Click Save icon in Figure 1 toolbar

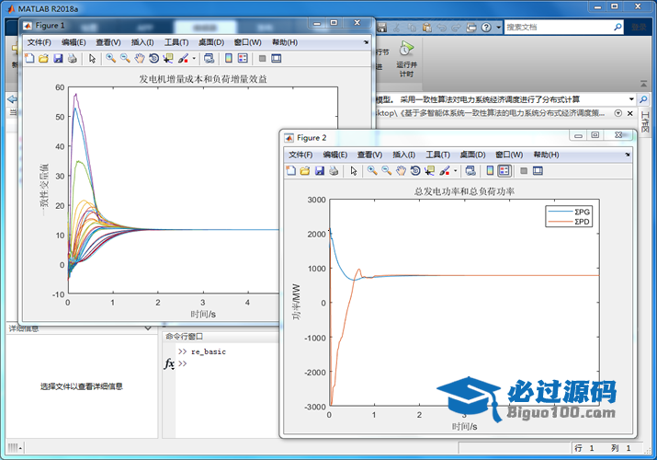click(x=58, y=58)
